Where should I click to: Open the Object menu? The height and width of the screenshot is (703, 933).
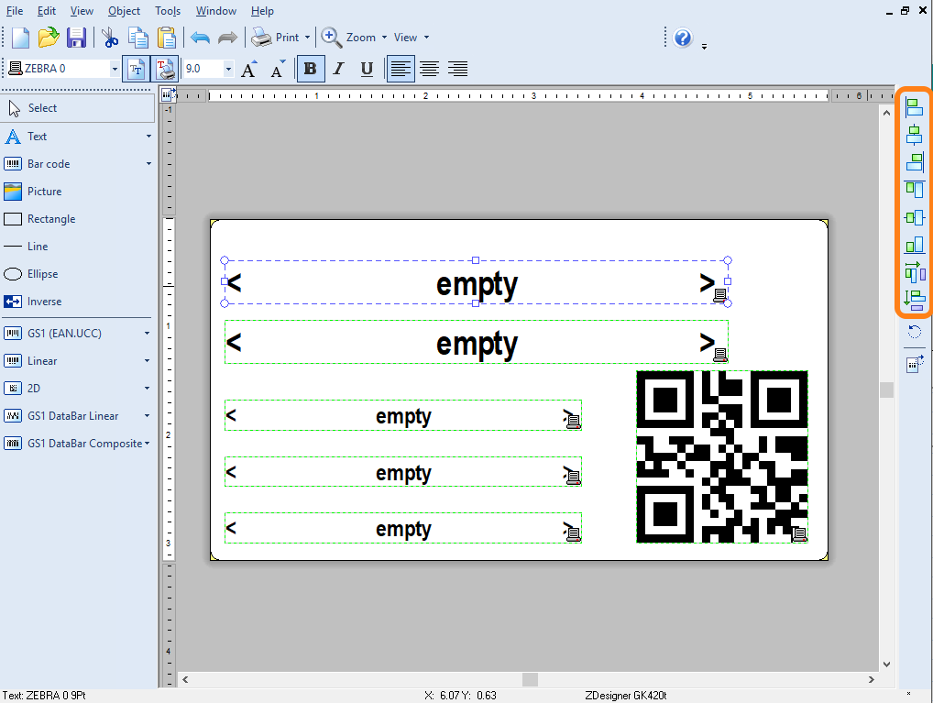(x=124, y=11)
